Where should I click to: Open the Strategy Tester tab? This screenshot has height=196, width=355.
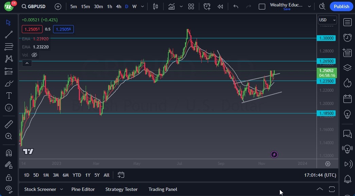pyautogui.click(x=121, y=189)
